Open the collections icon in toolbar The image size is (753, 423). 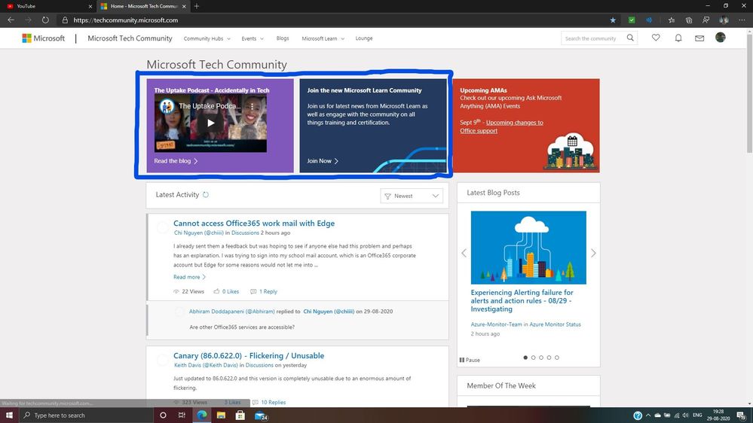(689, 20)
